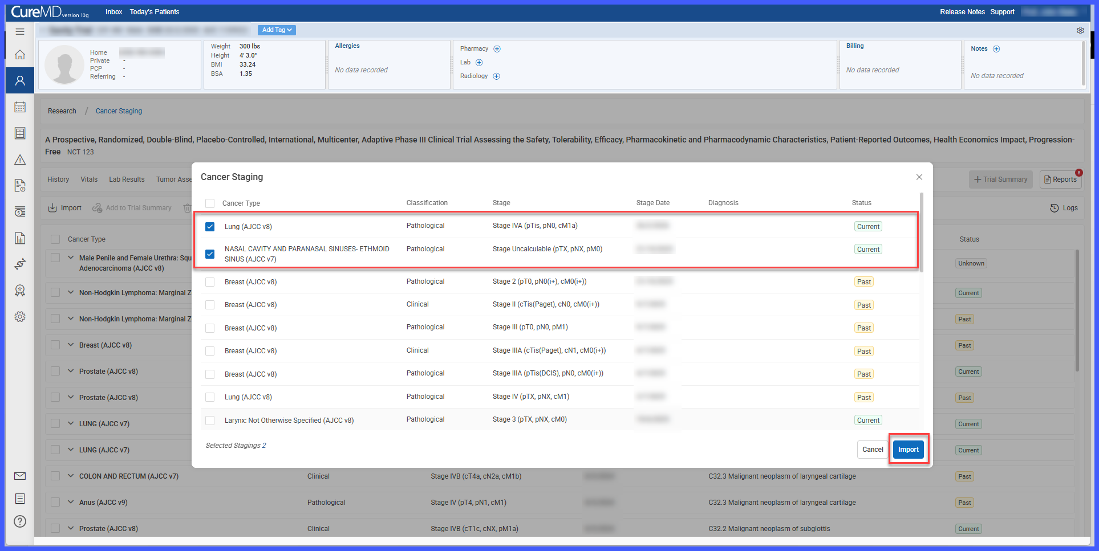
Task: Open the calendar scheduler sidebar icon
Action: tap(20, 107)
